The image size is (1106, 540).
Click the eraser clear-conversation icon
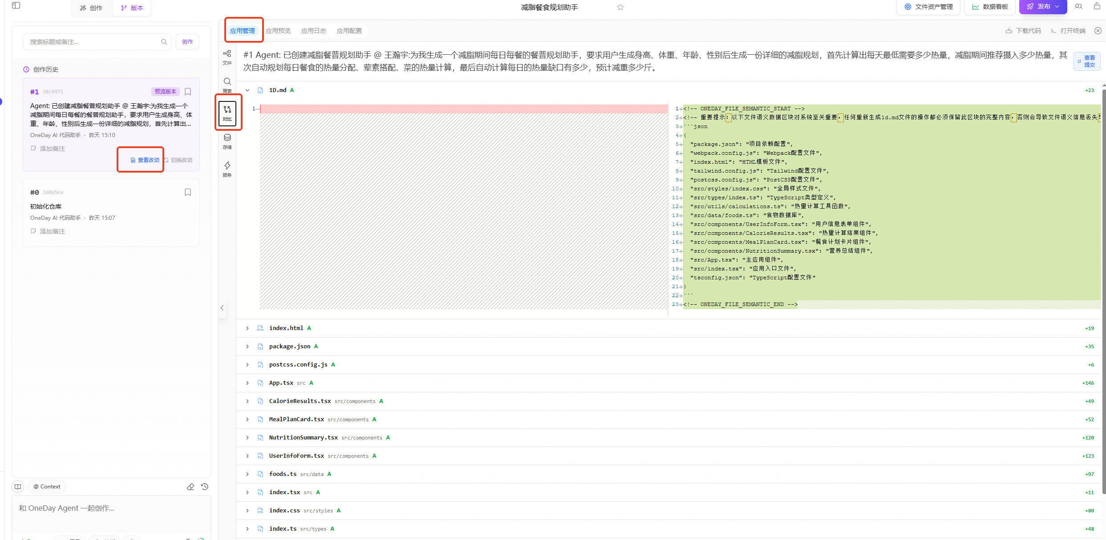(190, 487)
